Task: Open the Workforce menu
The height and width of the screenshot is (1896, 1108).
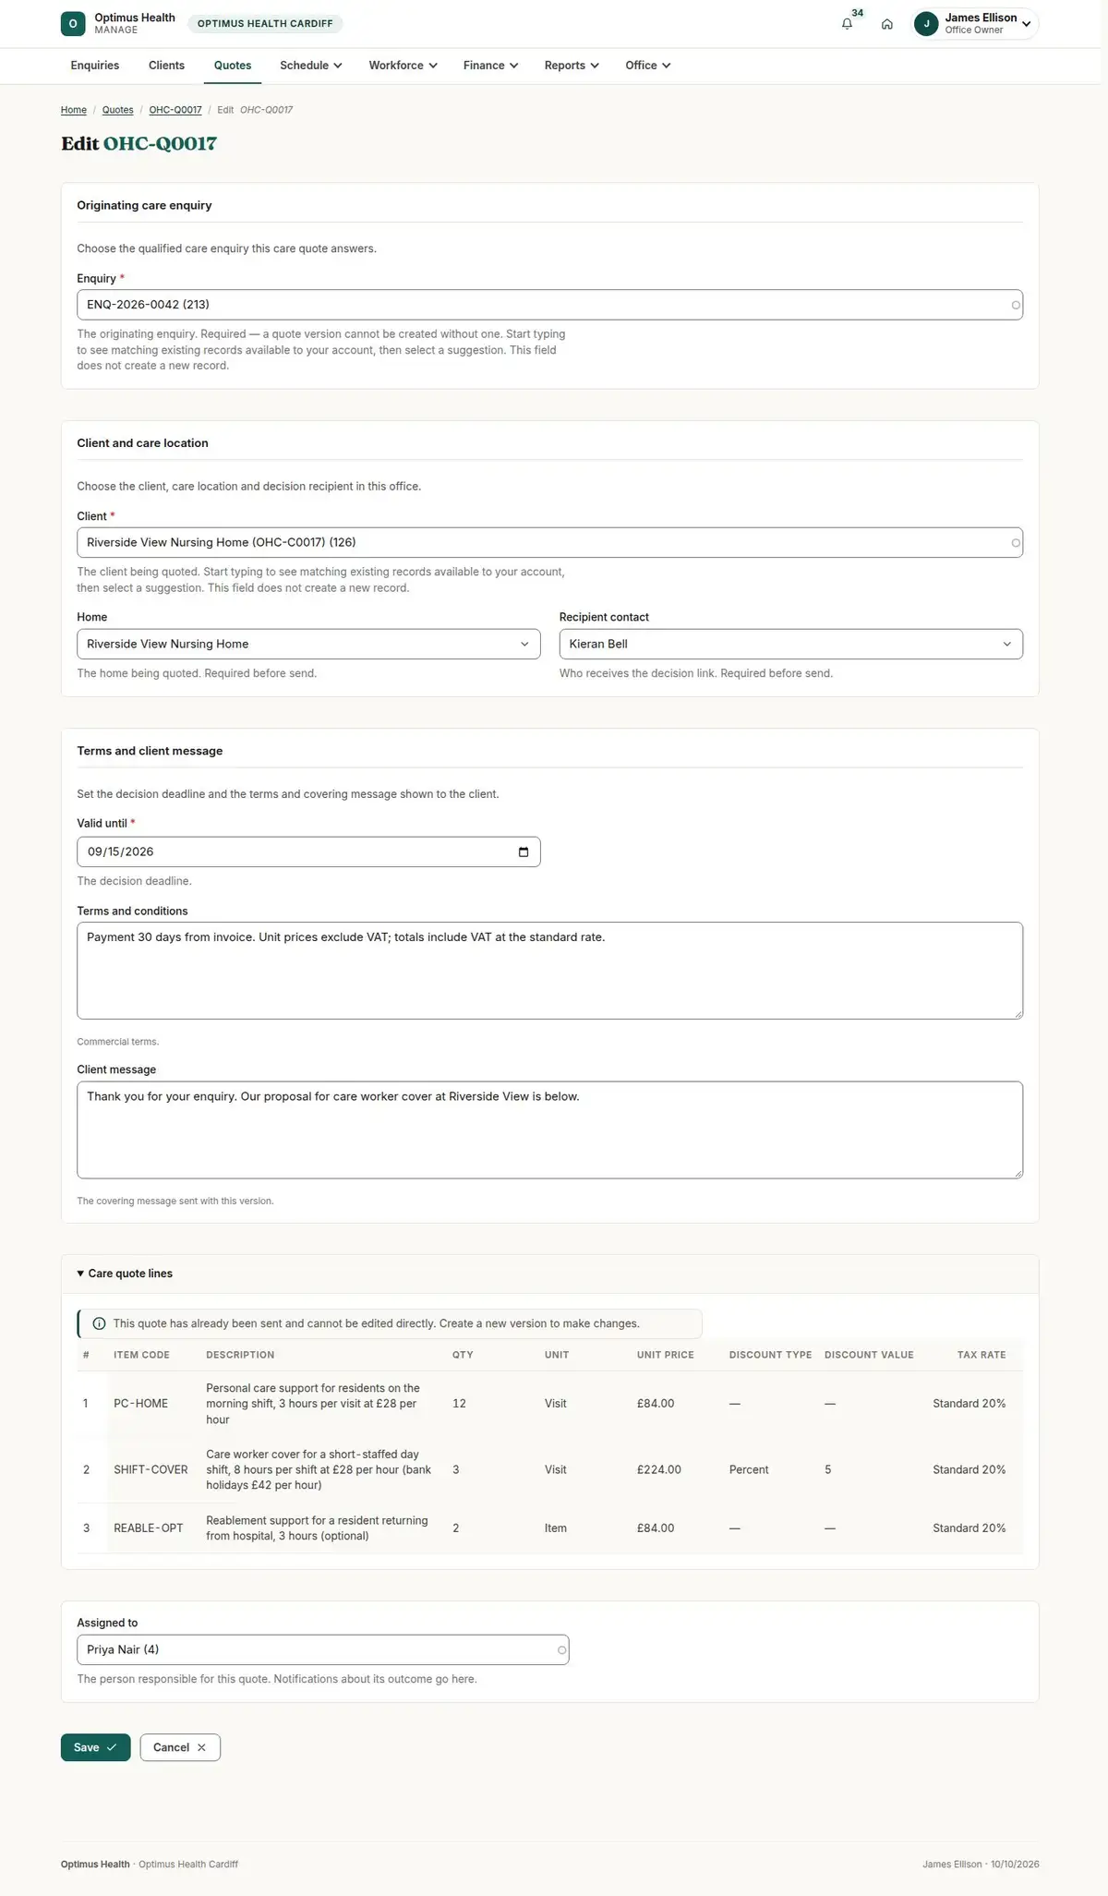Action: click(403, 66)
